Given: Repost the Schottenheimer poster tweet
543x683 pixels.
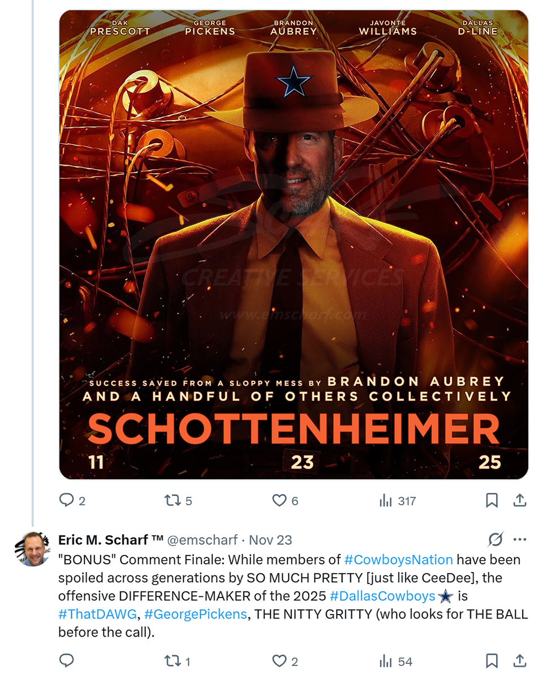Looking at the screenshot, I should pos(171,500).
